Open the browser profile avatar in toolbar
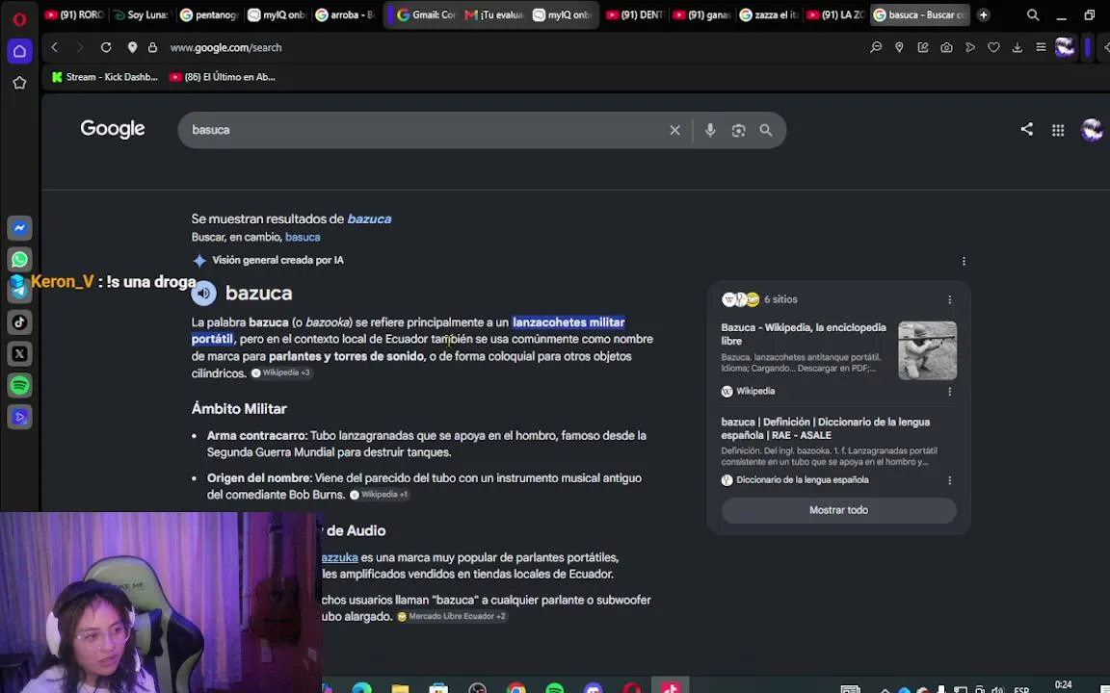 pyautogui.click(x=1065, y=47)
